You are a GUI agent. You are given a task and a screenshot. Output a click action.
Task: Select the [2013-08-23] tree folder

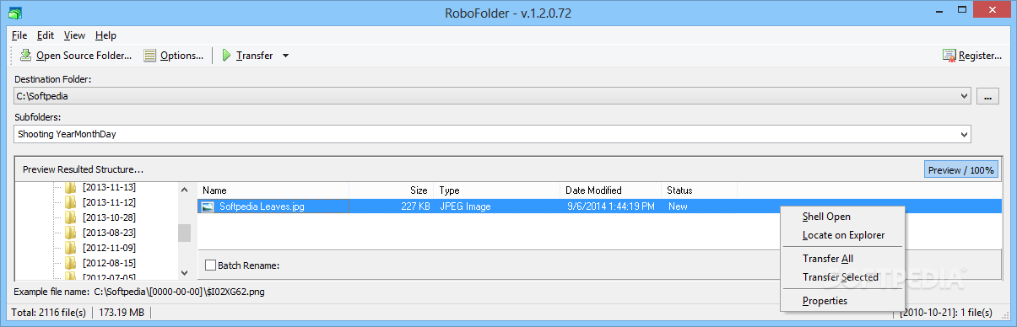[109, 233]
